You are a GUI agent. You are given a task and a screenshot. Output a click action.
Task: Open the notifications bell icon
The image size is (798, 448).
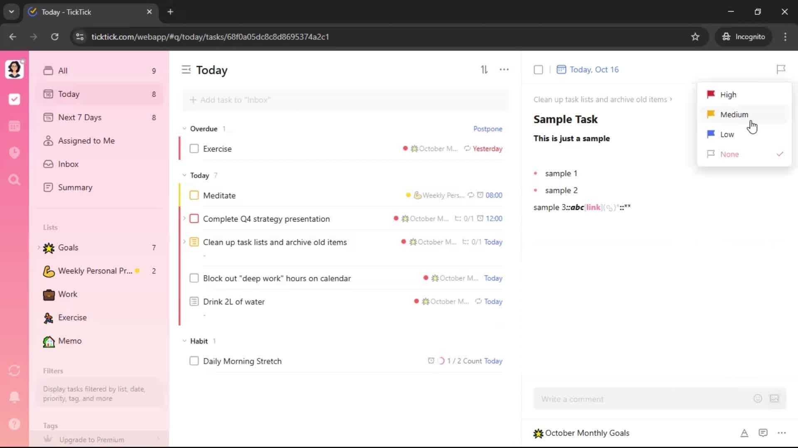click(x=14, y=397)
